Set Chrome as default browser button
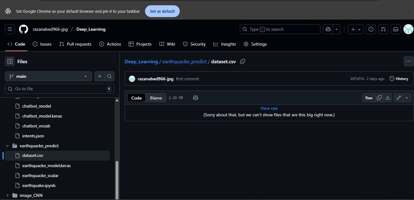The width and height of the screenshot is (414, 200). (x=162, y=11)
